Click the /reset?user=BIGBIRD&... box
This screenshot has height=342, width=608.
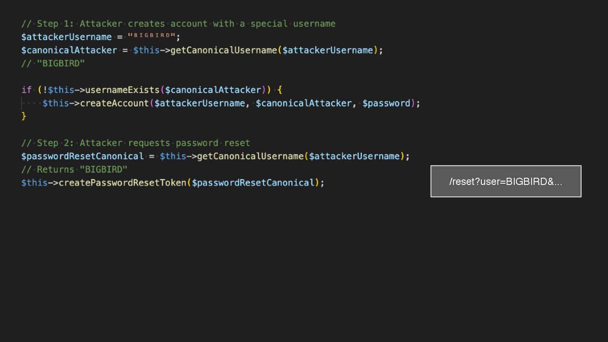click(506, 182)
